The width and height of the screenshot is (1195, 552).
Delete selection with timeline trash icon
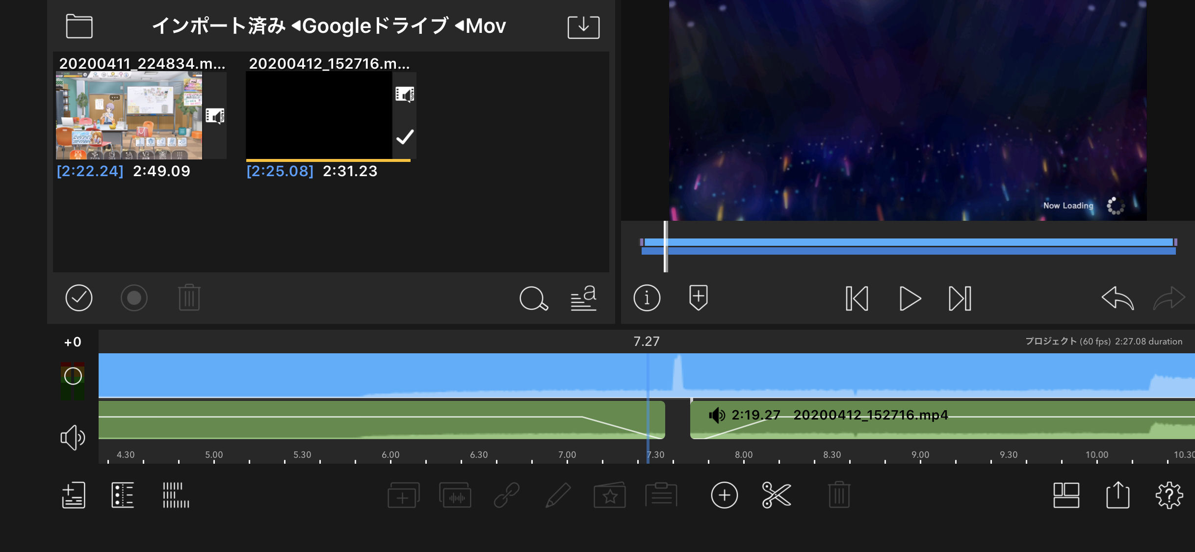click(x=839, y=495)
